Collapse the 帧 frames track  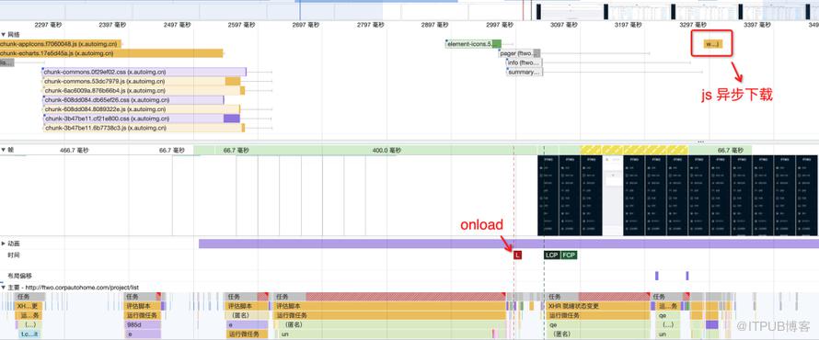click(3, 150)
